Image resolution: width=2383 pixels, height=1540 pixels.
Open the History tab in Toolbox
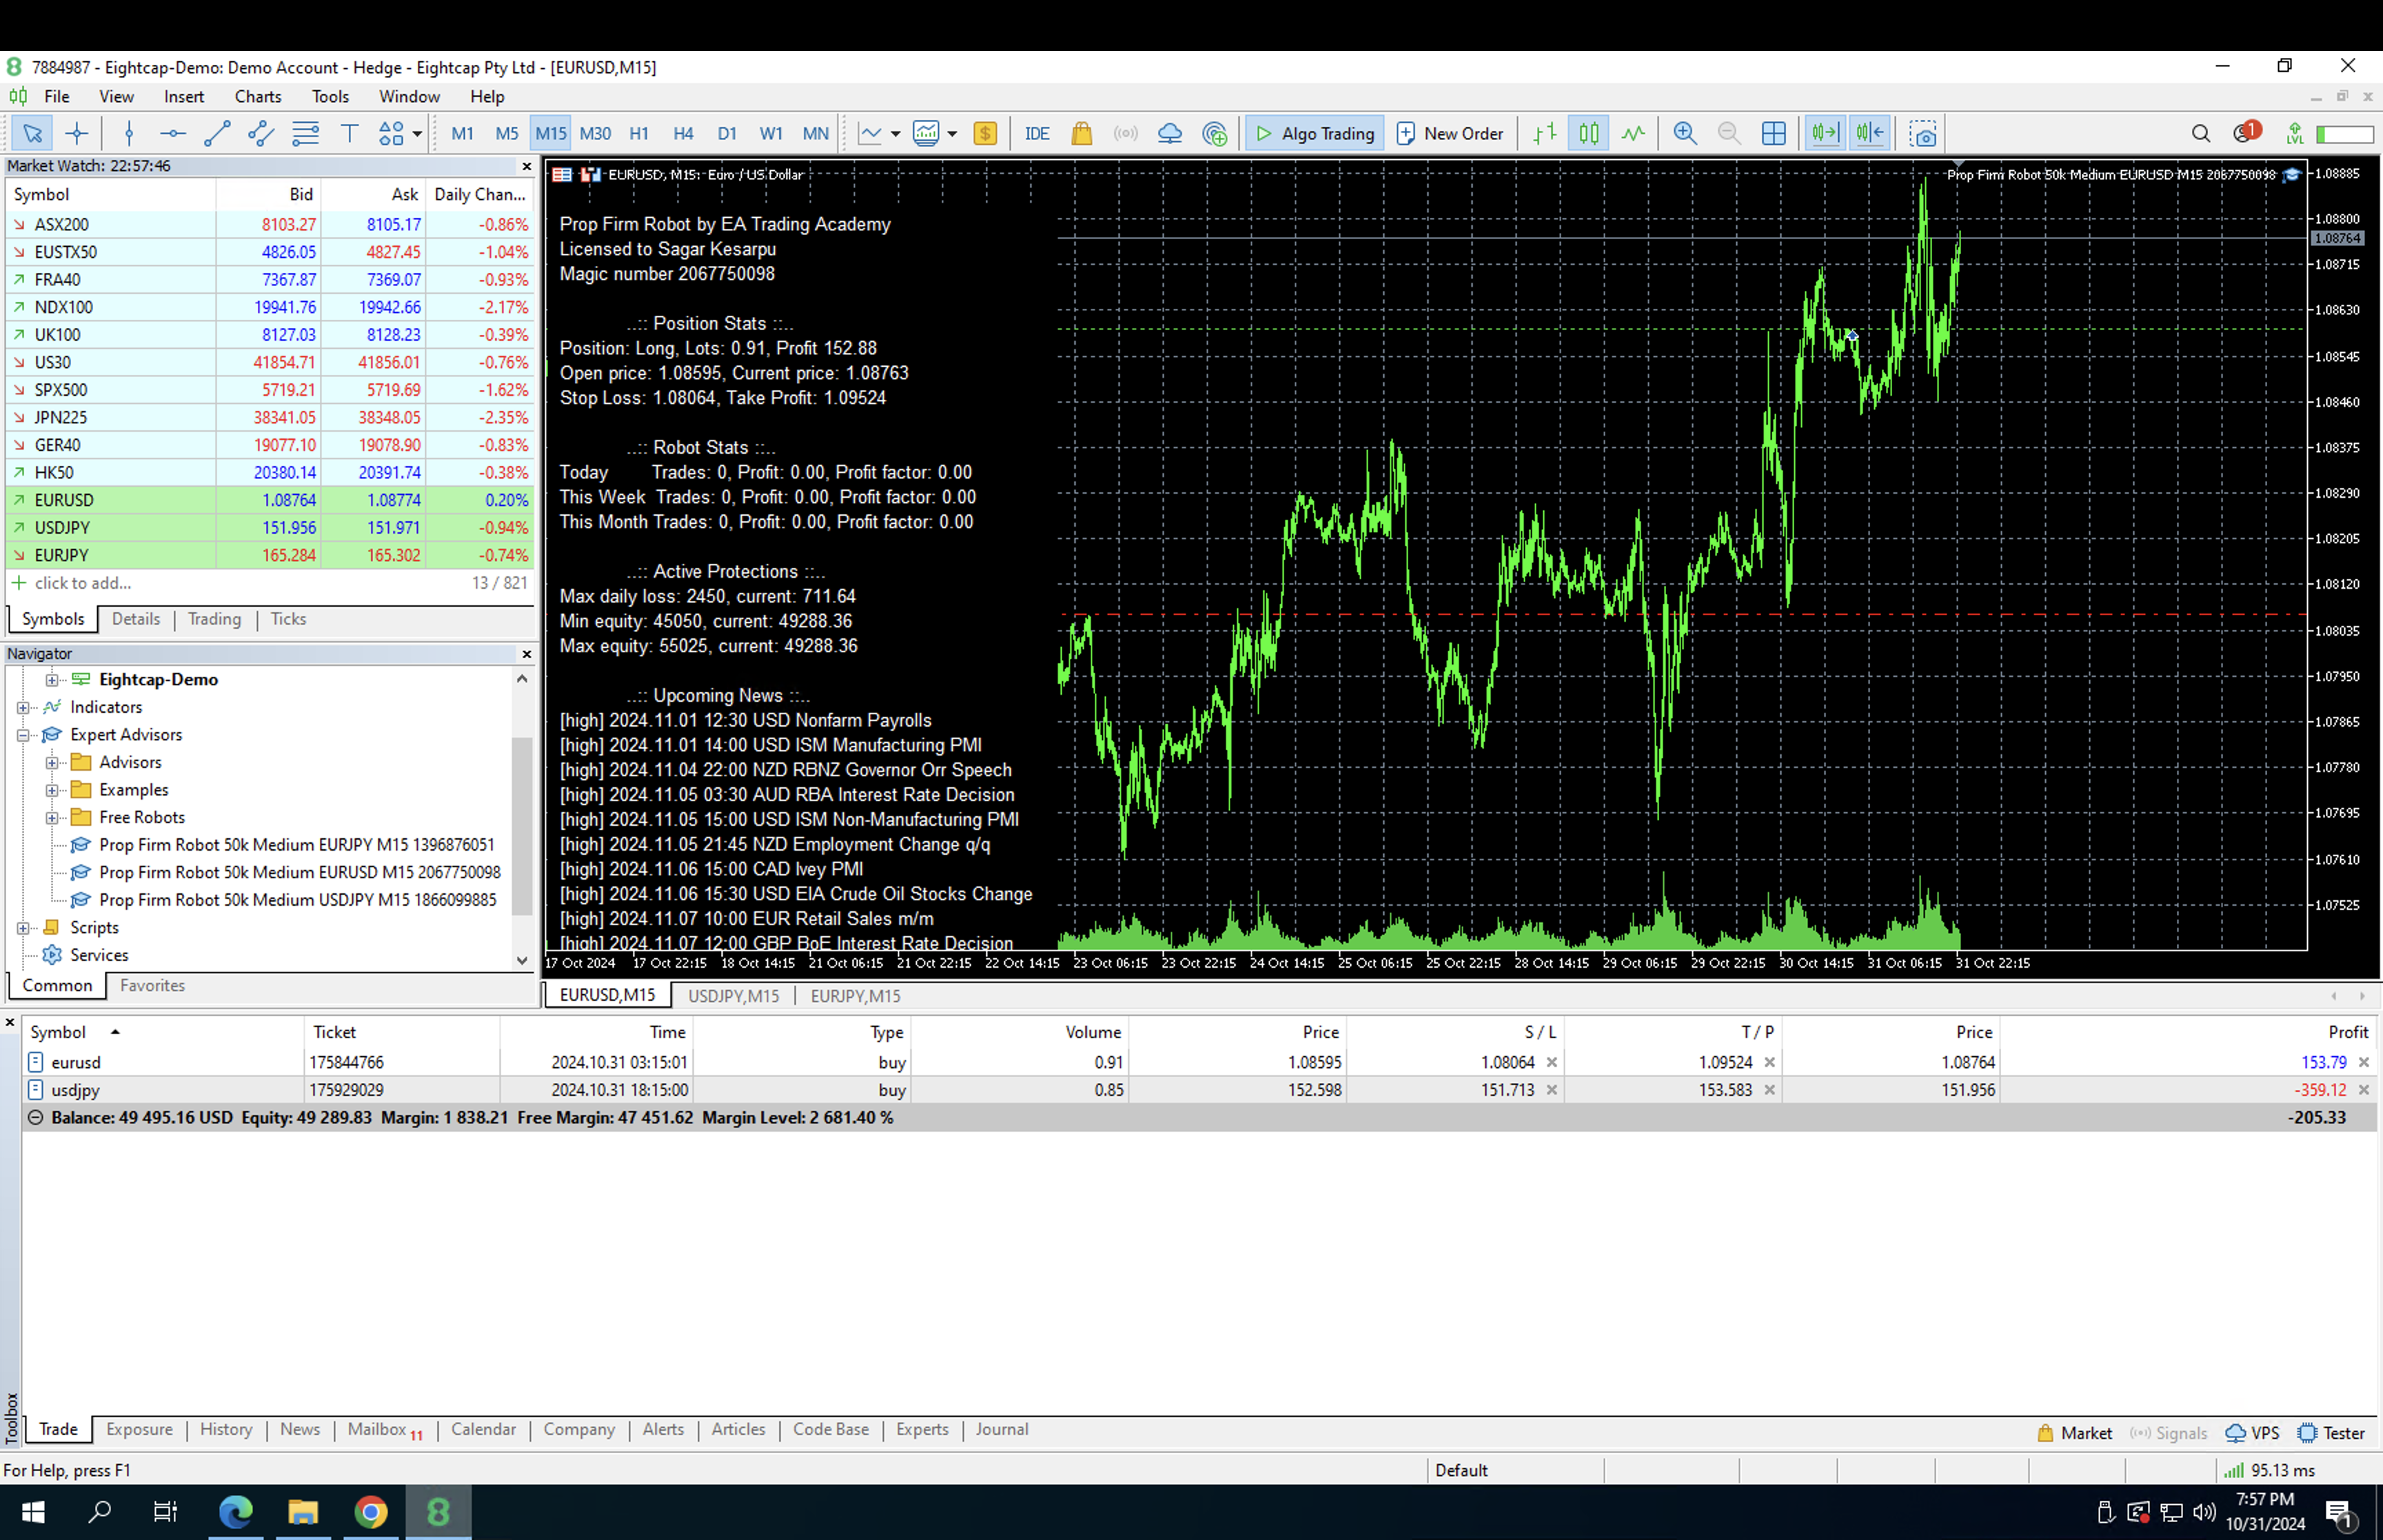click(x=226, y=1429)
